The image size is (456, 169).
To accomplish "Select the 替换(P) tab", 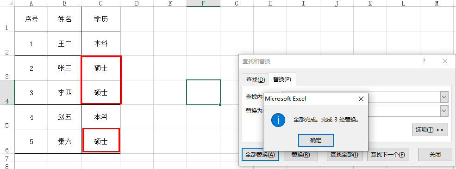I will click(x=282, y=79).
